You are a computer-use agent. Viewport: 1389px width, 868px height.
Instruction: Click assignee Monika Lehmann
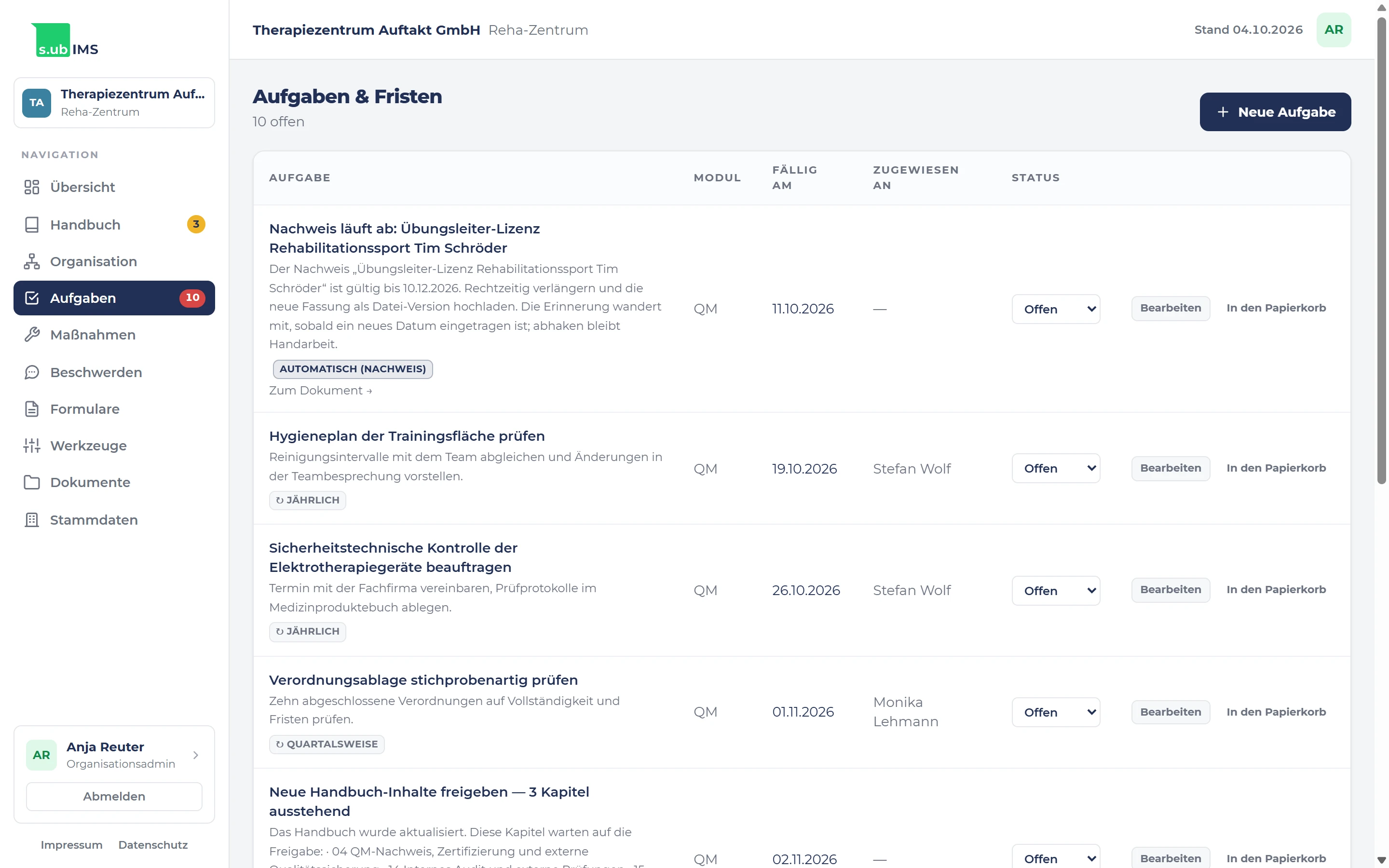[905, 712]
